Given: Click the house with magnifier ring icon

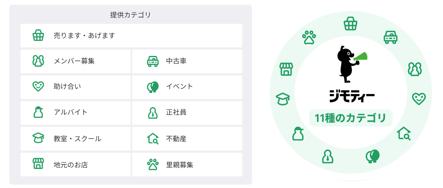Looking at the screenshot, I should 404,133.
